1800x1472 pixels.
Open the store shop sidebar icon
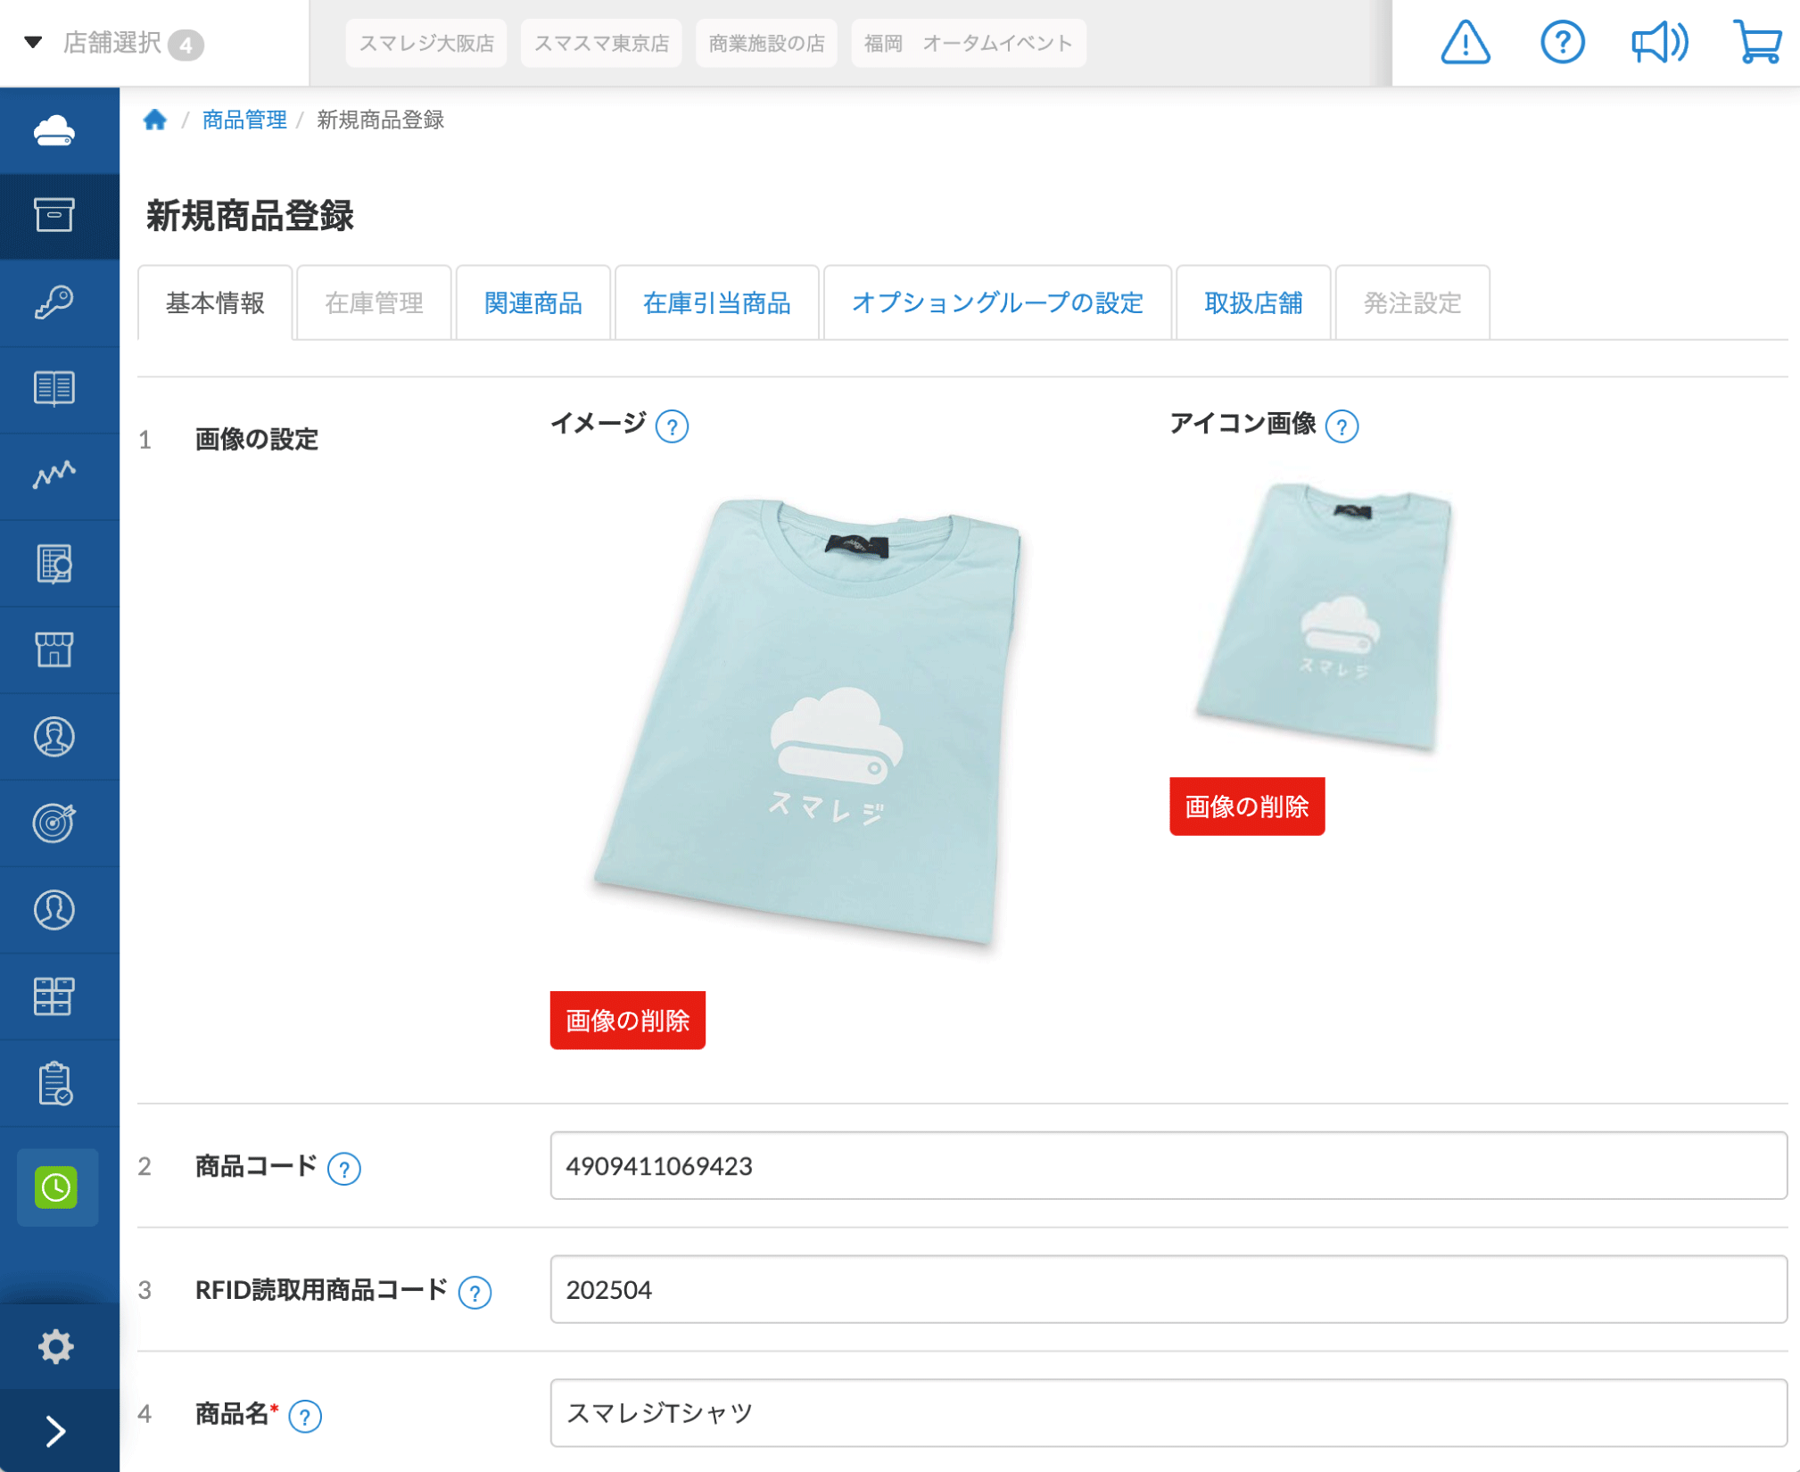(54, 649)
